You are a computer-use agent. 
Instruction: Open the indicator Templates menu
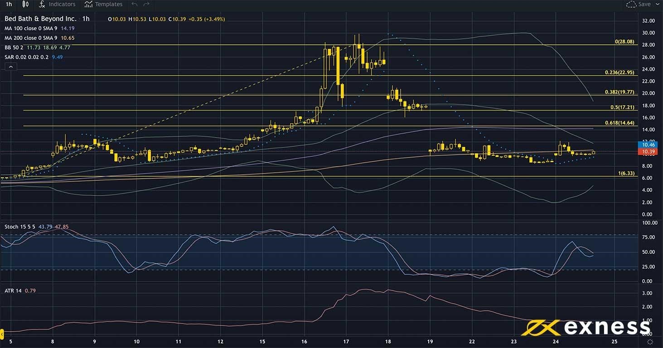coord(103,4)
